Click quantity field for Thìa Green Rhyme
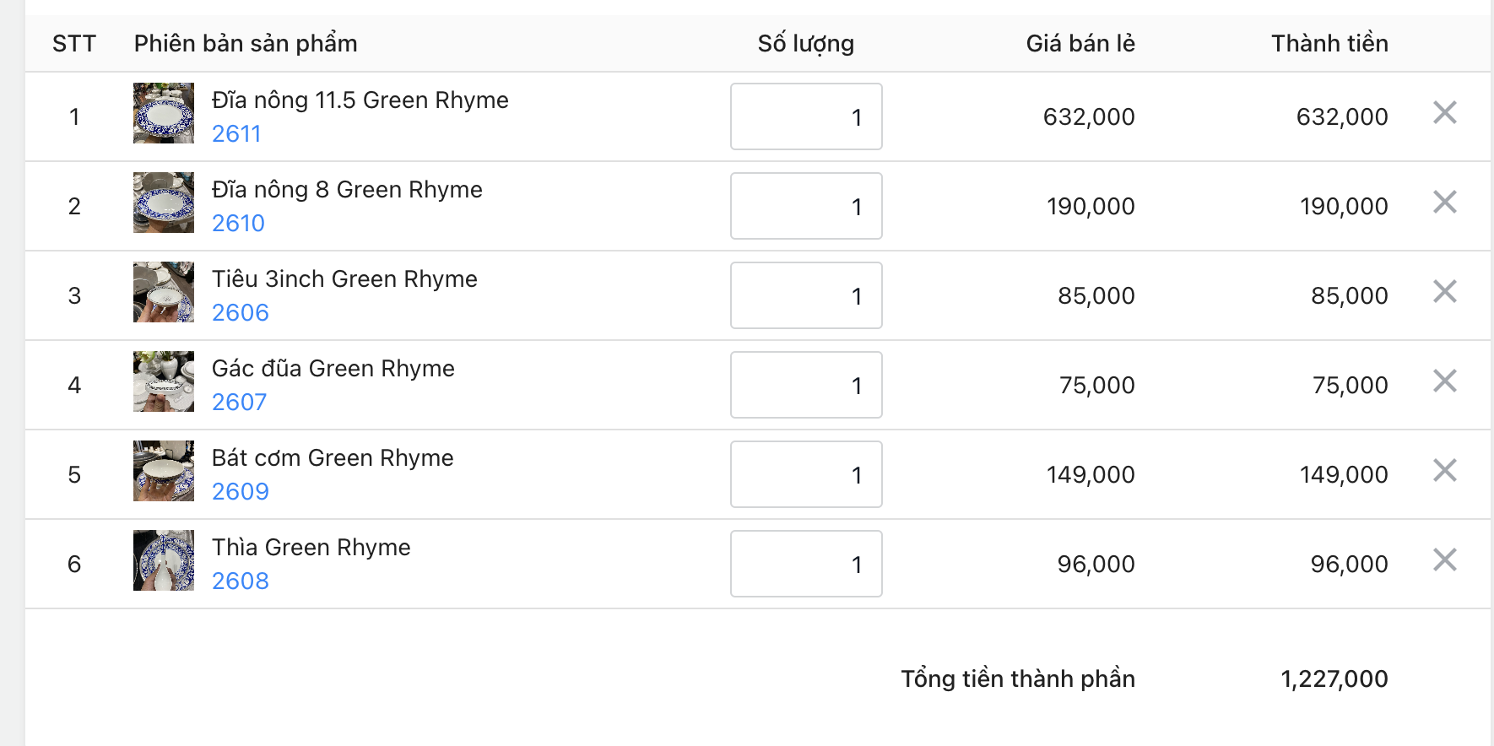Image resolution: width=1494 pixels, height=746 pixels. coord(805,564)
